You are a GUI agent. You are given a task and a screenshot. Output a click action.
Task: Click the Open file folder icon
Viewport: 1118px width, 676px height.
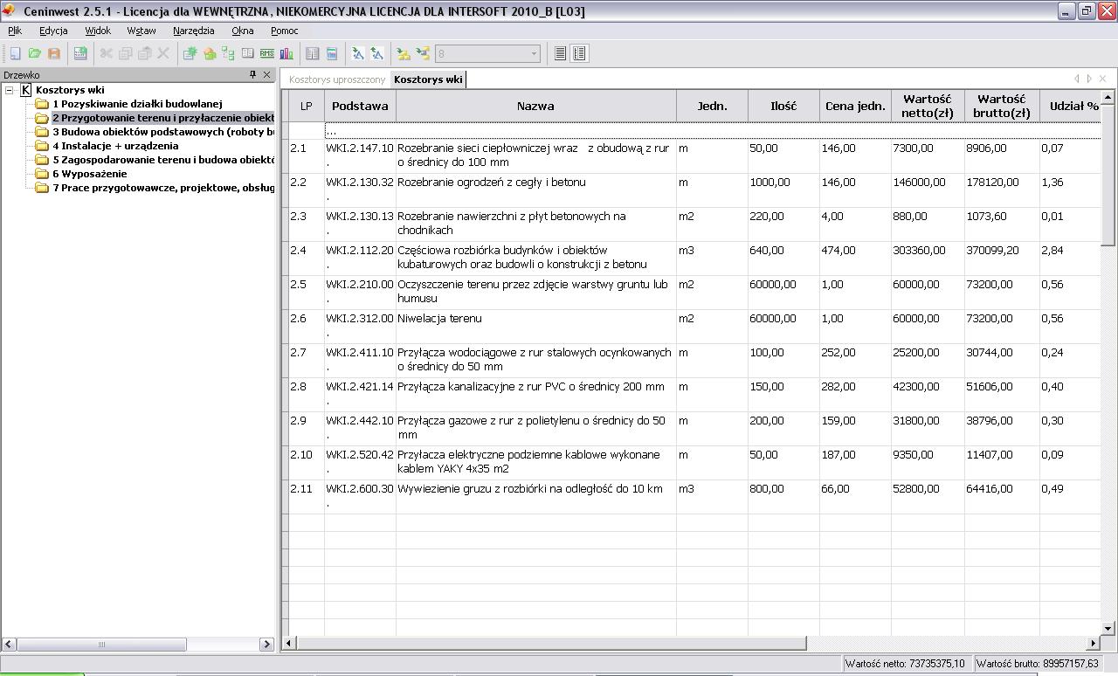pos(34,53)
